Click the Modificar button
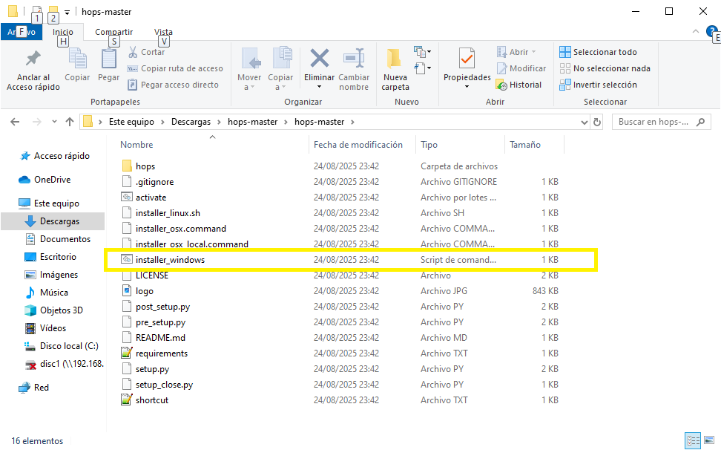Image resolution: width=721 pixels, height=450 pixels. (x=521, y=68)
